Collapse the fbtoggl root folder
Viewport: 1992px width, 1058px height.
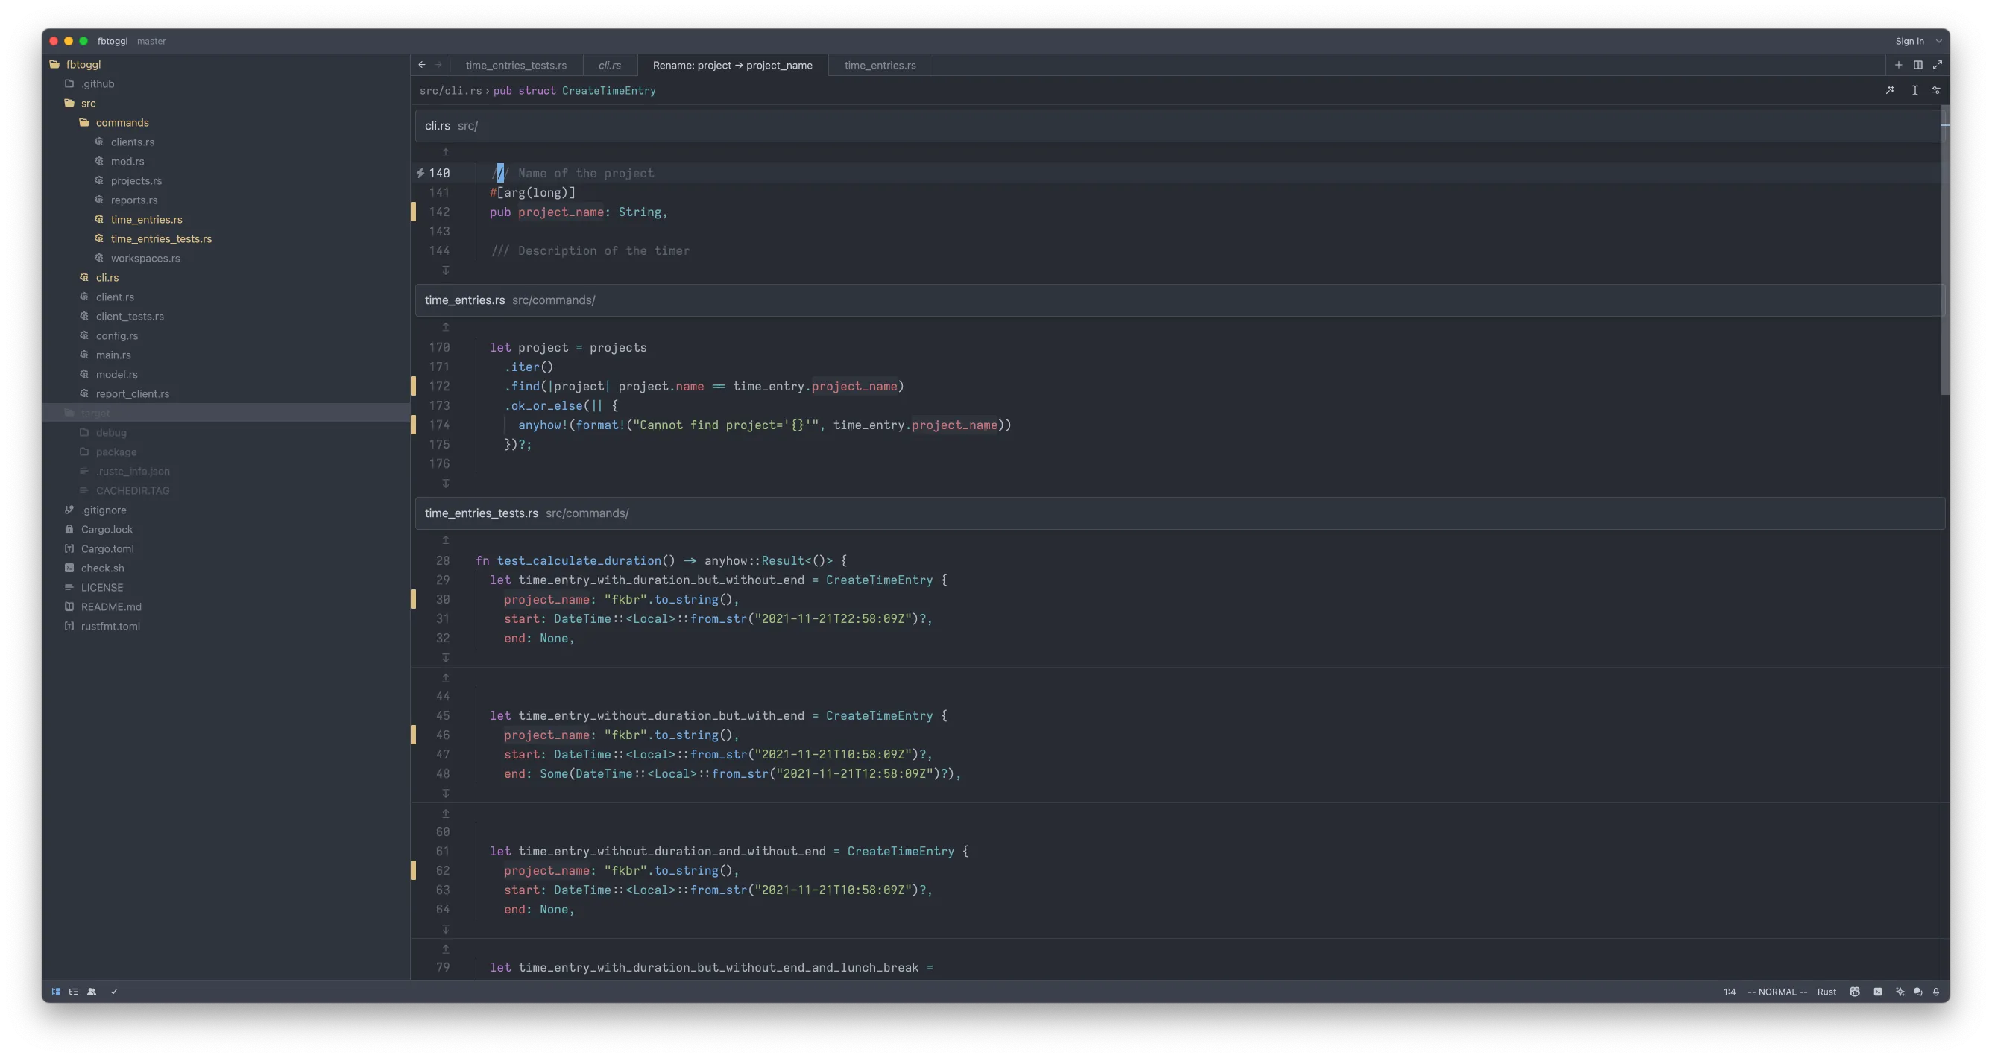point(227,64)
